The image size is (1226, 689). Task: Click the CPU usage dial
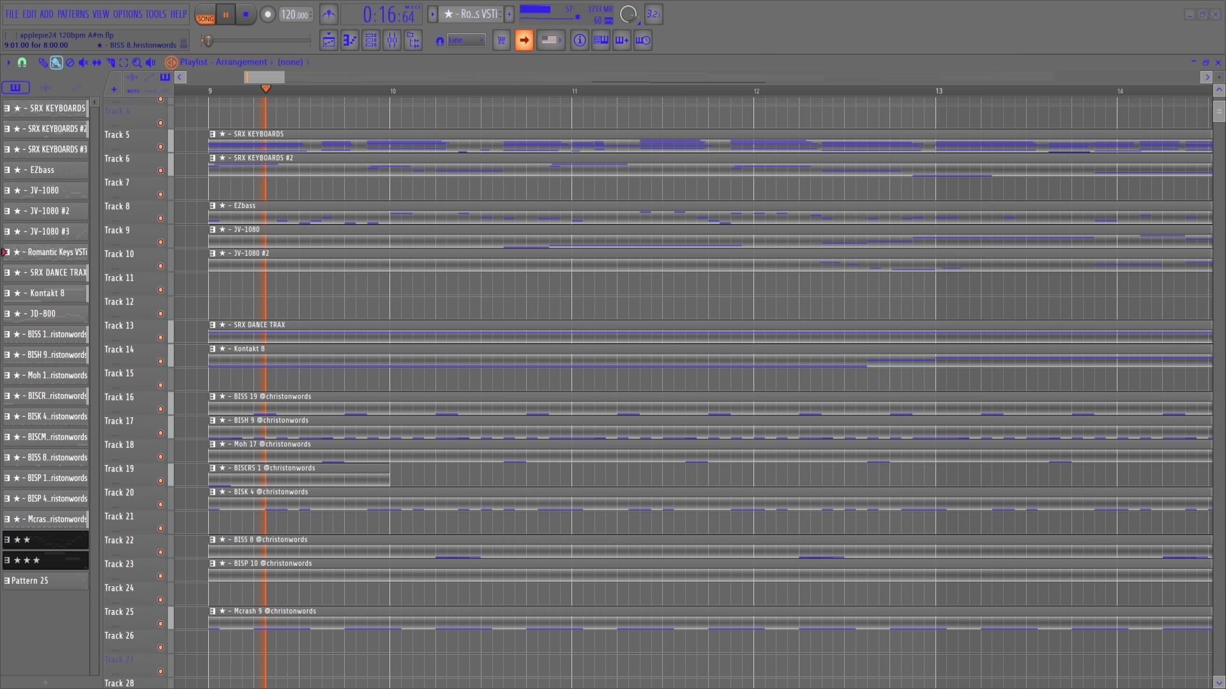[x=628, y=14]
